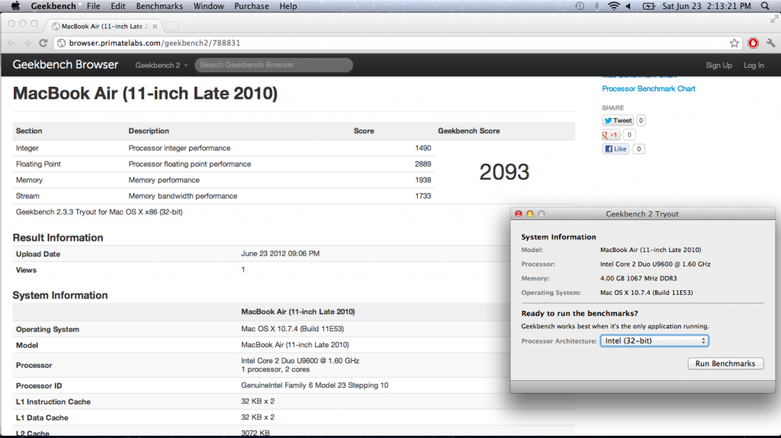The height and width of the screenshot is (438, 781).
Task: Open the Processor Benchmark Chart link
Action: pyautogui.click(x=648, y=88)
